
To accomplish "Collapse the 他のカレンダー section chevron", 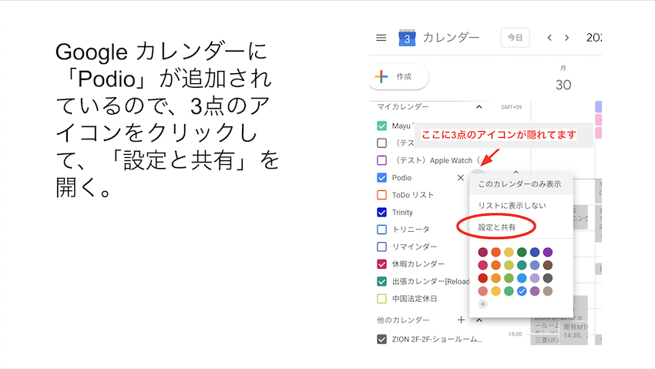I will 479,320.
